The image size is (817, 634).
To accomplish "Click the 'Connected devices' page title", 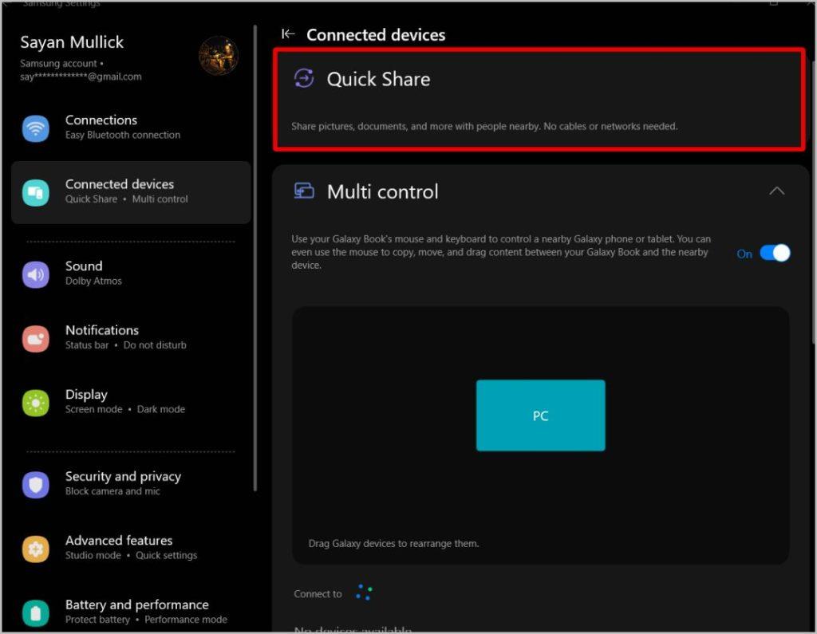I will coord(376,35).
